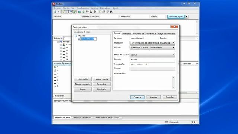Open the Cifrado dropdown
The image size is (238, 134).
[x=152, y=48]
